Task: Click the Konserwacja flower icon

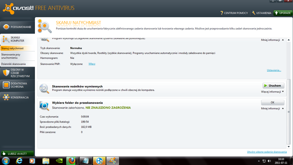Action: [x=6, y=97]
